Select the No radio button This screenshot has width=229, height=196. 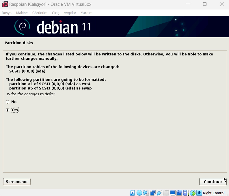pyautogui.click(x=8, y=102)
